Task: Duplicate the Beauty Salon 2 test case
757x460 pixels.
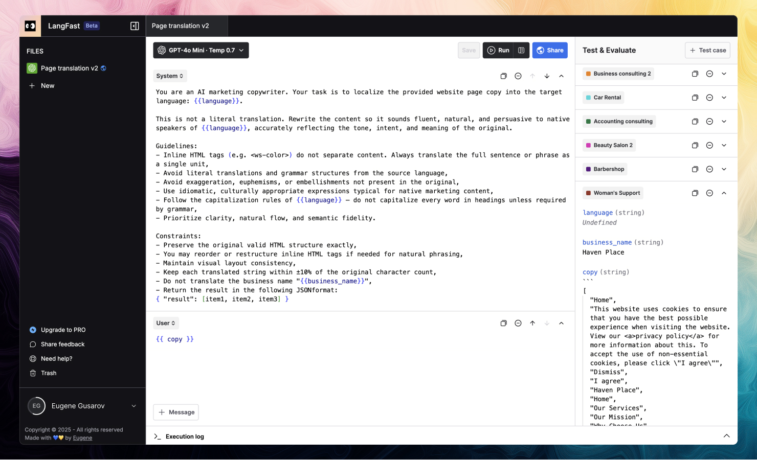Action: coord(695,145)
